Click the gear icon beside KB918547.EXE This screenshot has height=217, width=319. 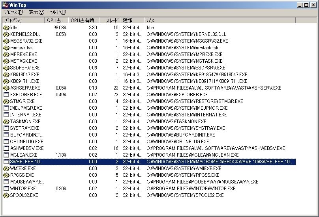[6, 75]
